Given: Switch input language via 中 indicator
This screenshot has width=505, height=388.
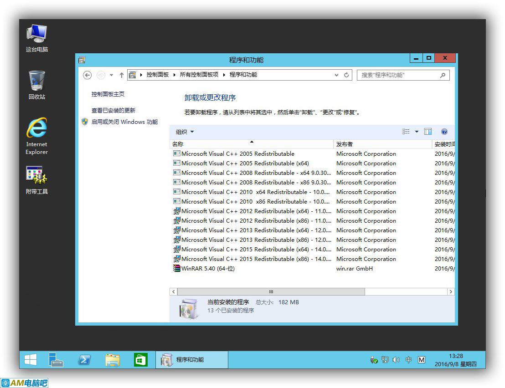Looking at the screenshot, I should [x=408, y=360].
